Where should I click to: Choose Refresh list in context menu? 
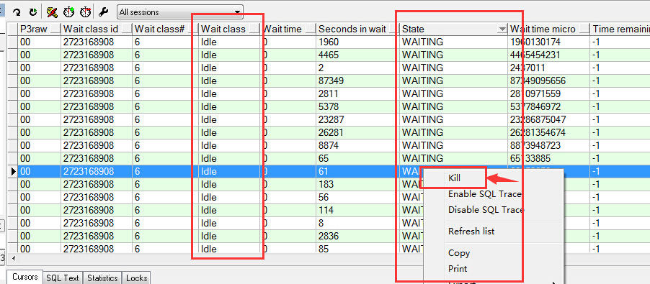pyautogui.click(x=471, y=231)
